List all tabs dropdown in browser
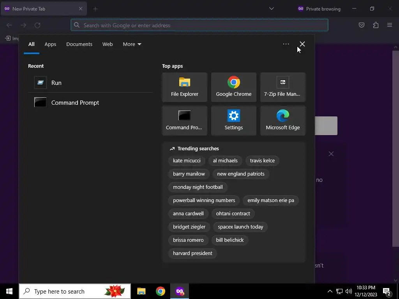The height and width of the screenshot is (299, 399). coord(272,9)
